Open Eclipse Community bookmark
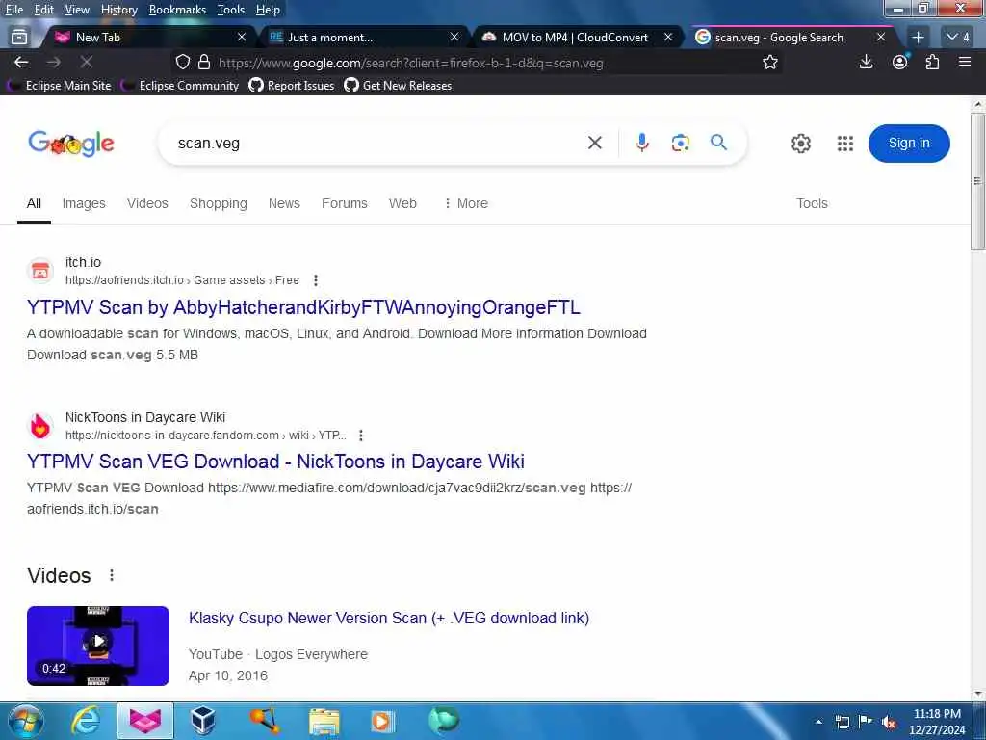The height and width of the screenshot is (740, 986). point(181,86)
